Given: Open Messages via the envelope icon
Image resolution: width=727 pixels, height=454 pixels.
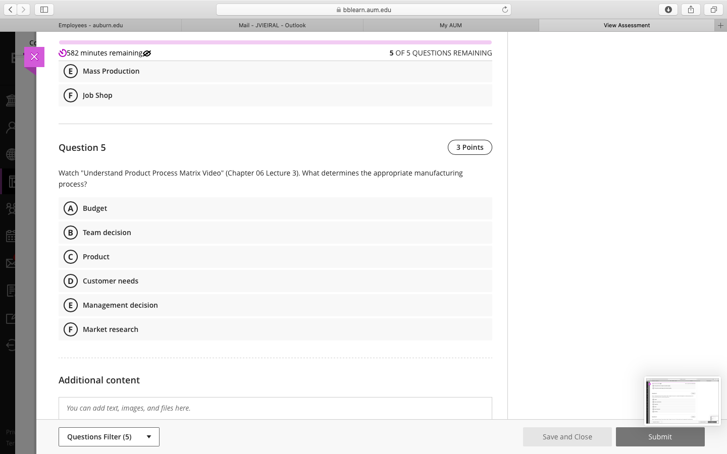Looking at the screenshot, I should (10, 263).
